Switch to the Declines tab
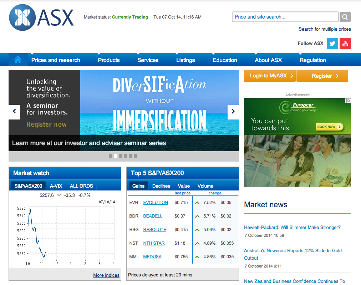 161,186
